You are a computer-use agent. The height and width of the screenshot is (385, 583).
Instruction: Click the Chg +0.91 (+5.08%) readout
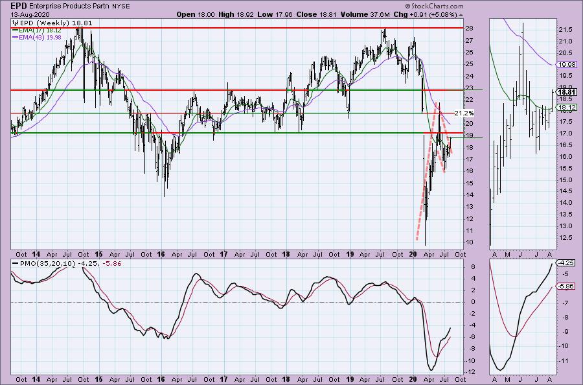(425, 14)
